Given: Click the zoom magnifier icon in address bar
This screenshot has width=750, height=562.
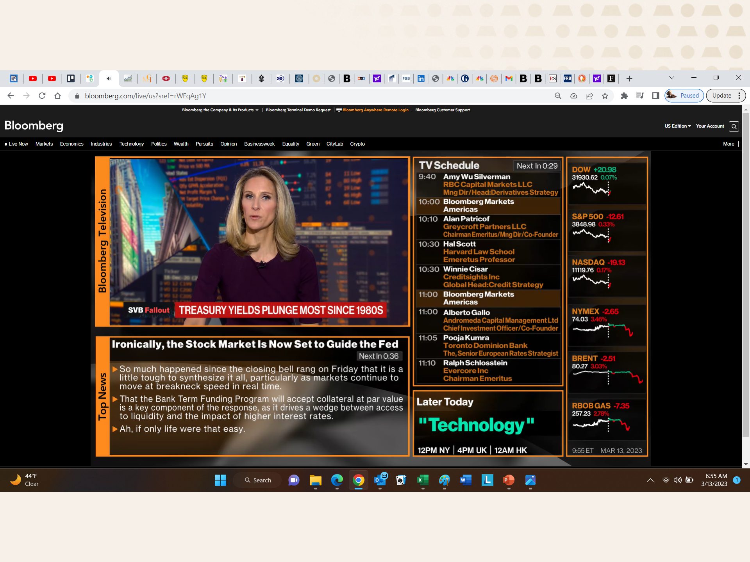Looking at the screenshot, I should pyautogui.click(x=558, y=96).
